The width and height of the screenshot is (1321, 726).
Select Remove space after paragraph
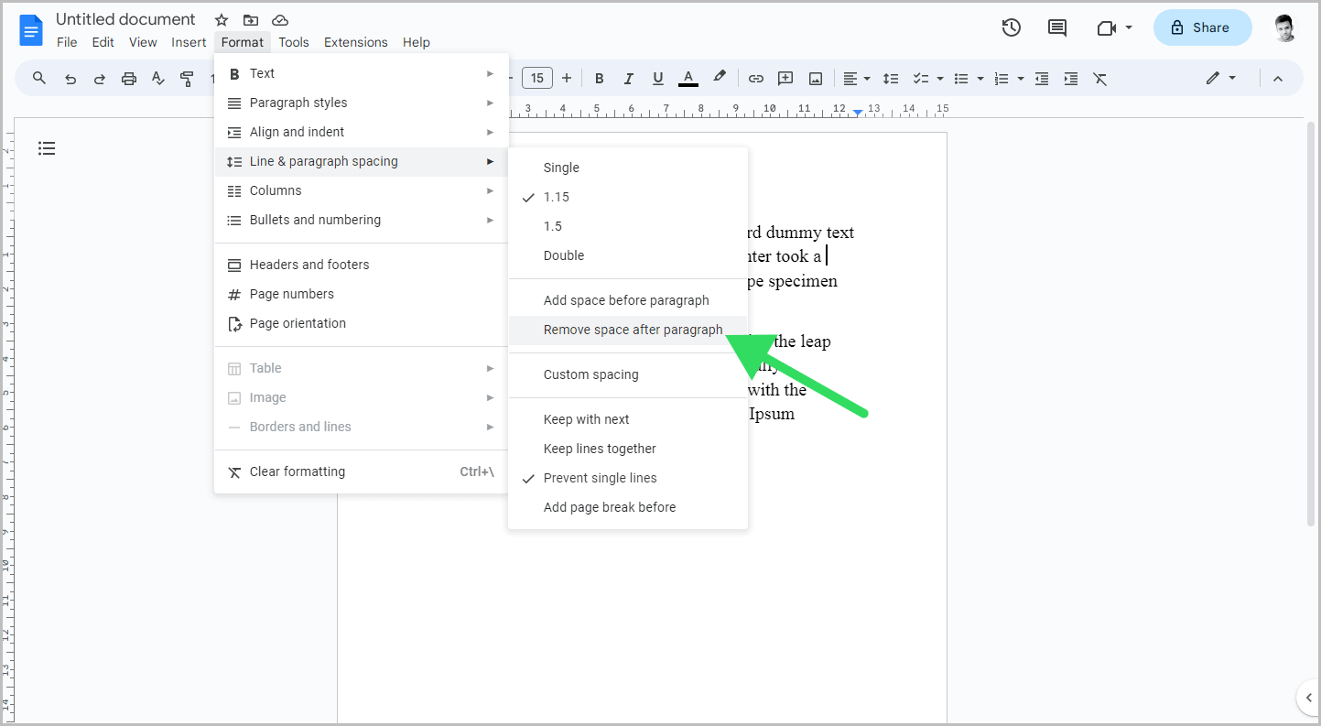tap(633, 330)
